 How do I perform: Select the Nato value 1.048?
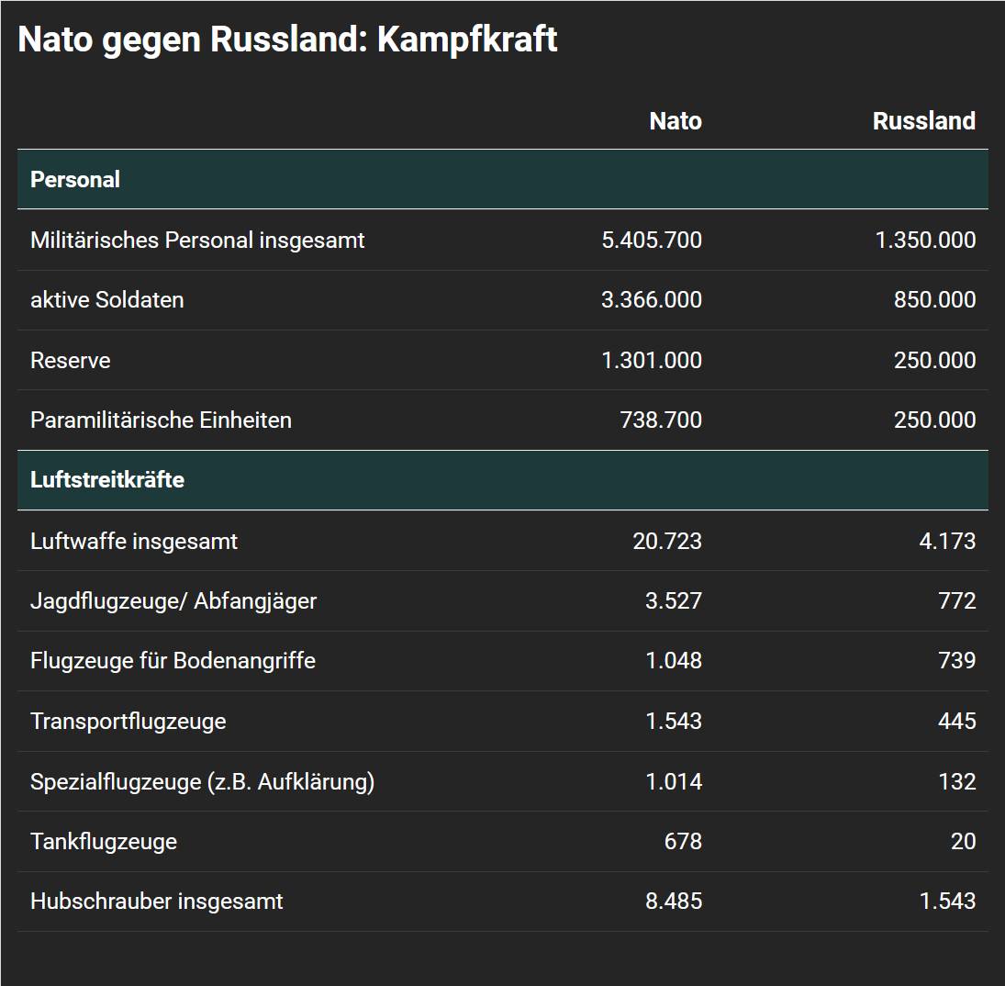click(674, 661)
